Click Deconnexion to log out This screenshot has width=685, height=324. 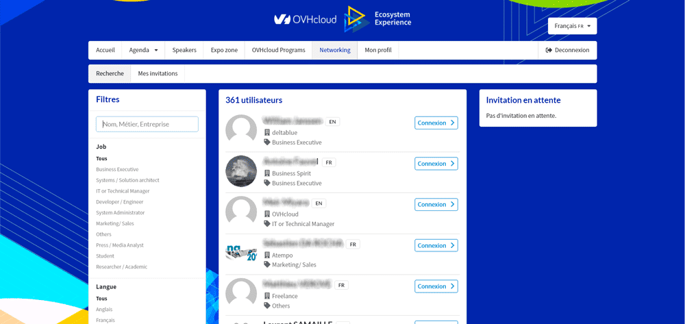pos(567,50)
